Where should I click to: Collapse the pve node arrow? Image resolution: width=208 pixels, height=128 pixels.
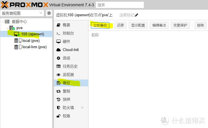coord(8,28)
